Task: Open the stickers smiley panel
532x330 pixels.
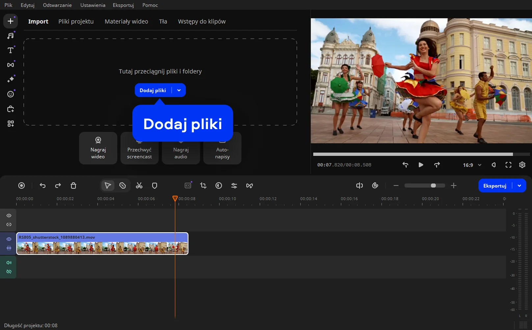Action: 11,94
